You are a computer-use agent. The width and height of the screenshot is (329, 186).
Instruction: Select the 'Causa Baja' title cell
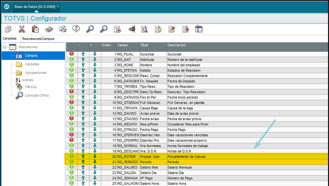click(153, 108)
